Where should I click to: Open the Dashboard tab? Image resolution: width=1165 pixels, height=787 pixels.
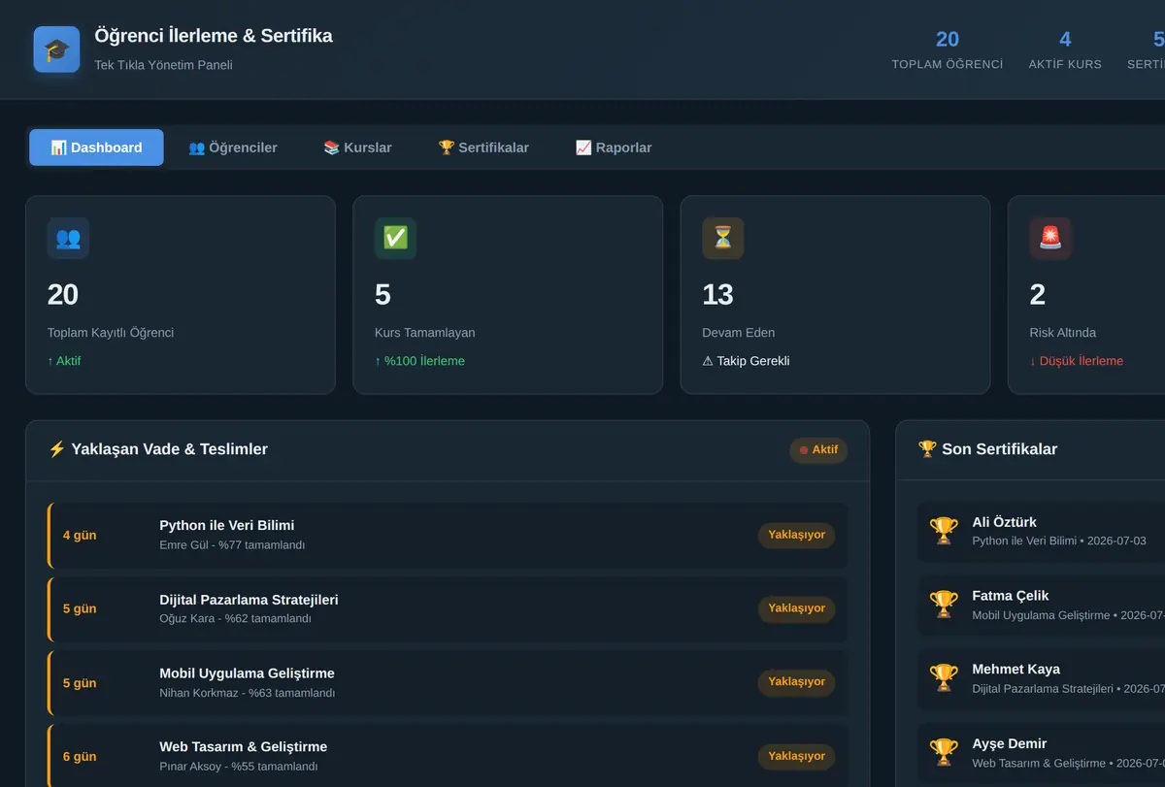[96, 148]
